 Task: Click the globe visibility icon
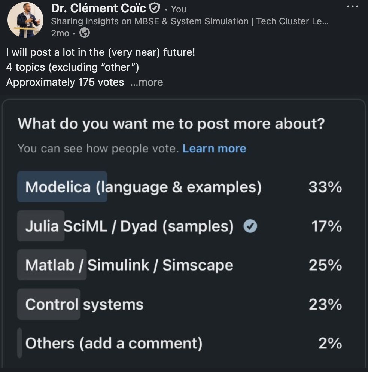point(85,33)
